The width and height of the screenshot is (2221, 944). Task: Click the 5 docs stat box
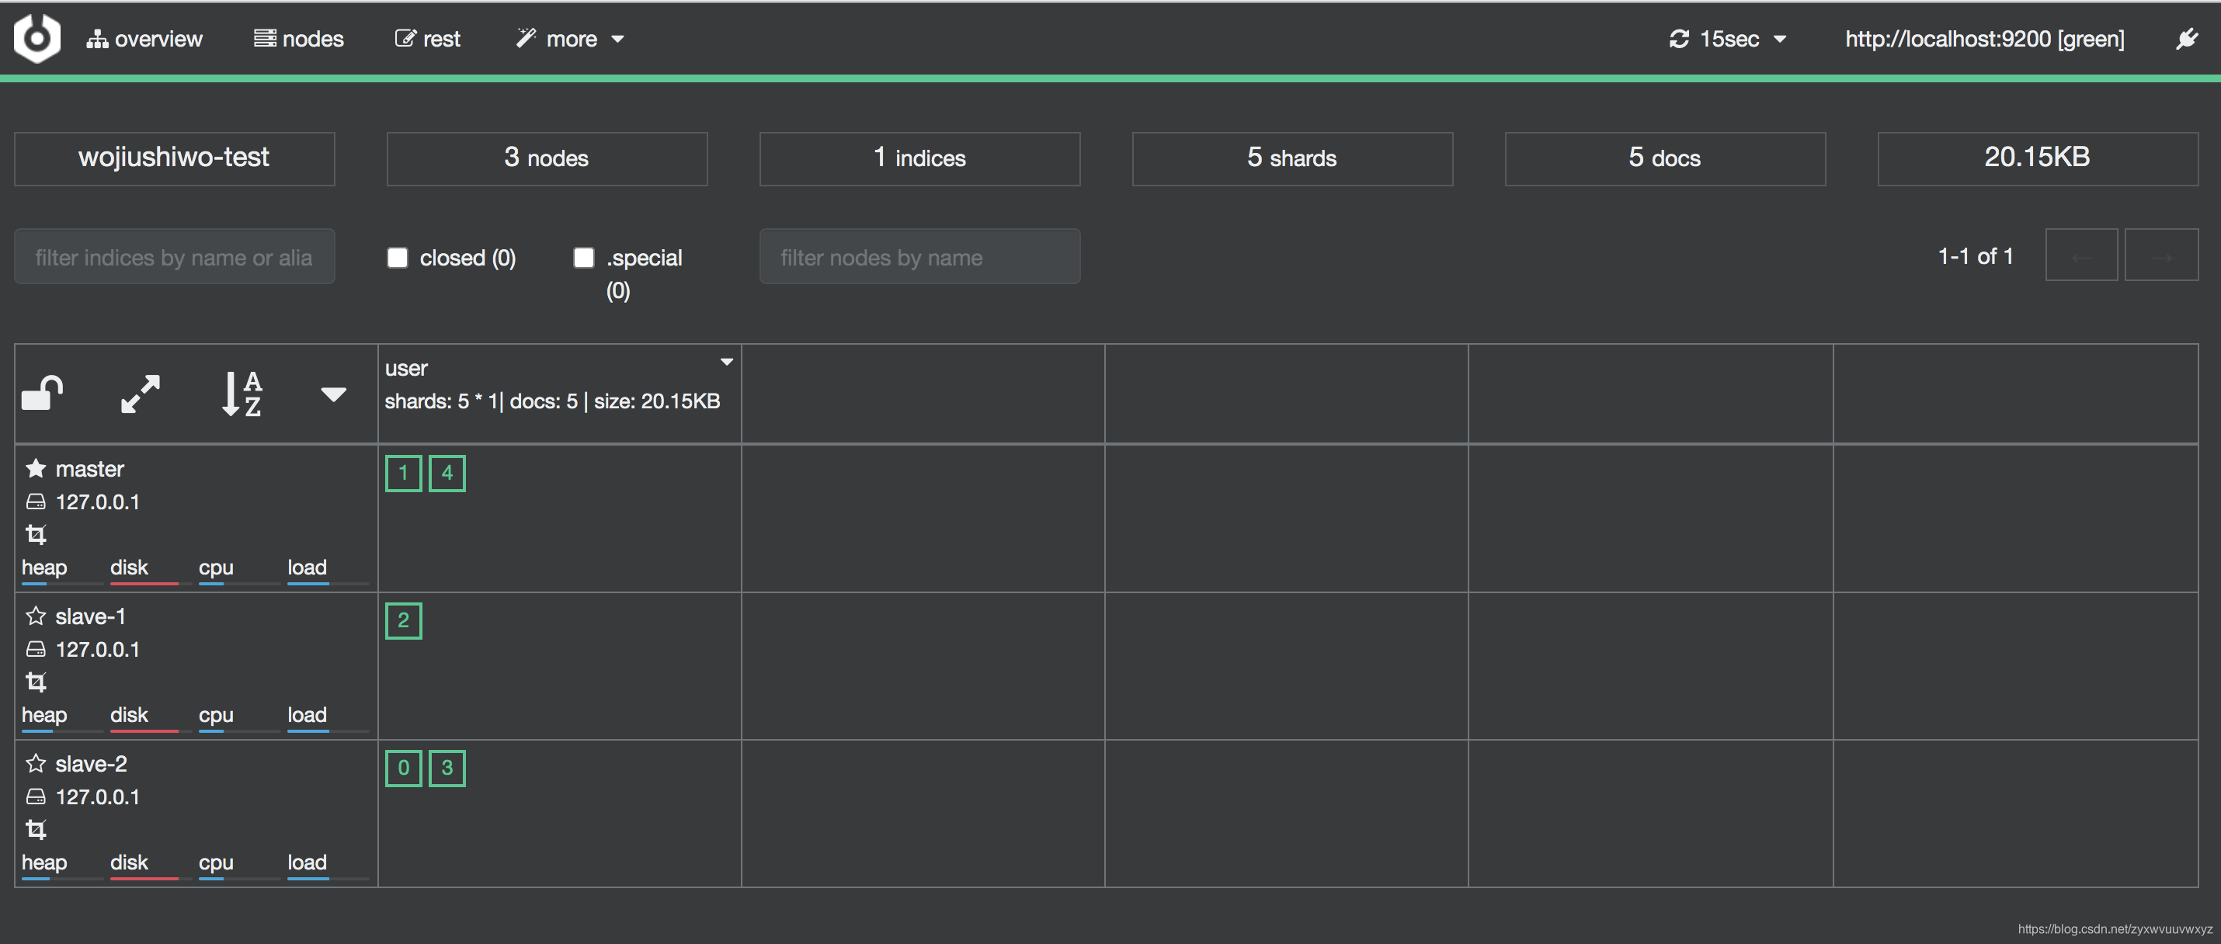coord(1664,158)
